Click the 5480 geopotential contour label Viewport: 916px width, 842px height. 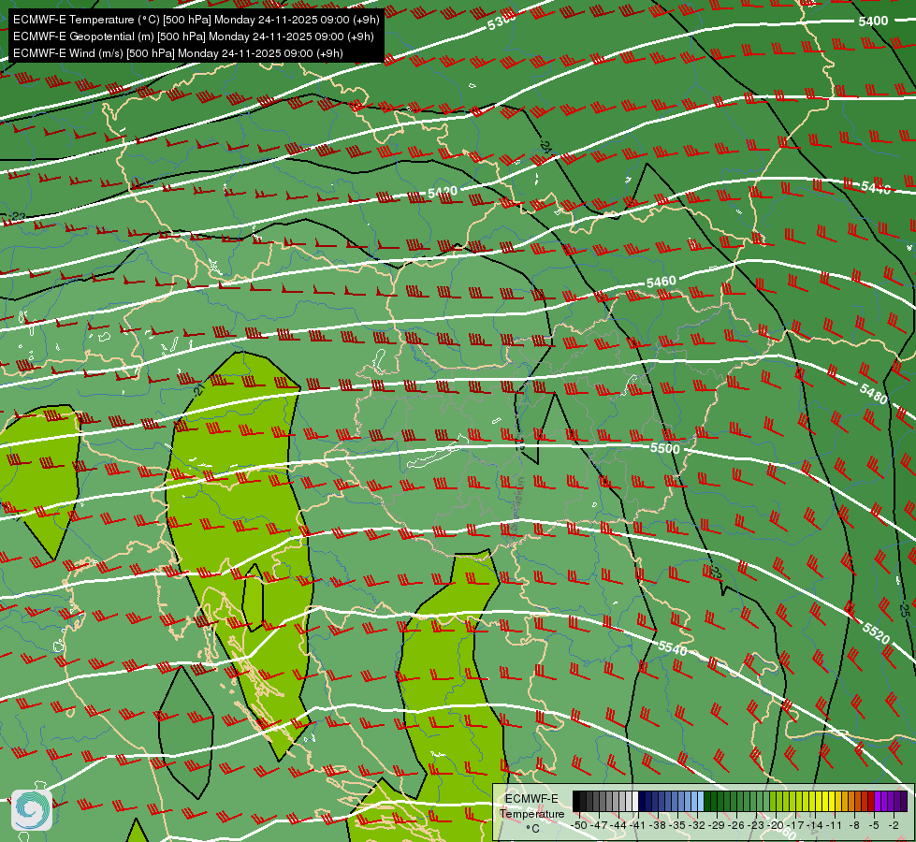[x=873, y=395]
